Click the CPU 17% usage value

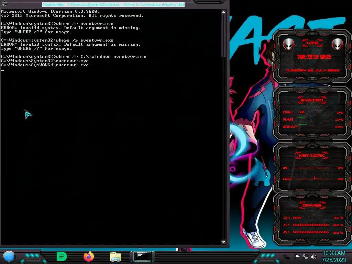click(340, 113)
